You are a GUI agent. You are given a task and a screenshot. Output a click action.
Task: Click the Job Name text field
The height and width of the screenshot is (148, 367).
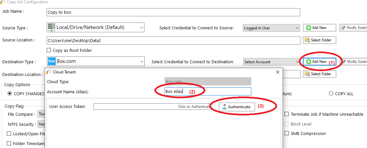pyautogui.click(x=173, y=12)
